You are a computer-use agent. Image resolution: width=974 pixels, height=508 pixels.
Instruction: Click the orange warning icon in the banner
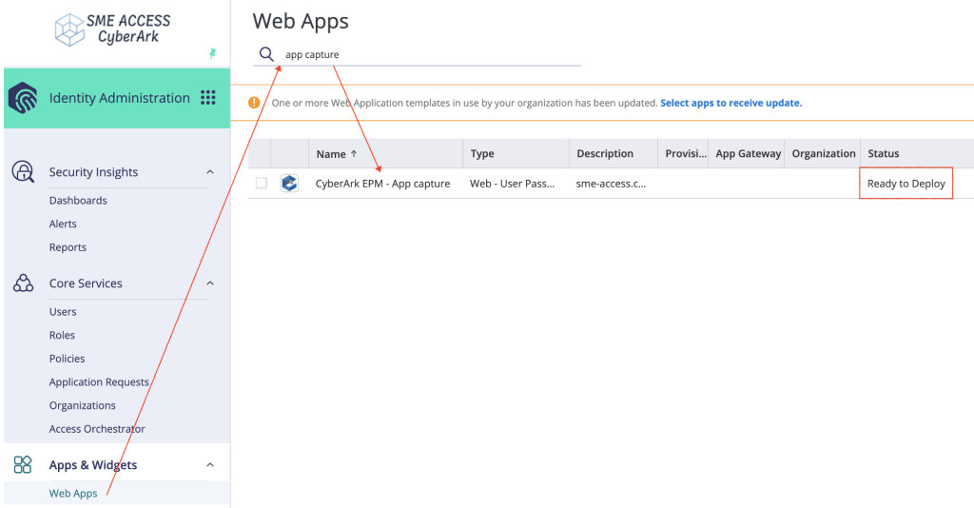click(254, 103)
